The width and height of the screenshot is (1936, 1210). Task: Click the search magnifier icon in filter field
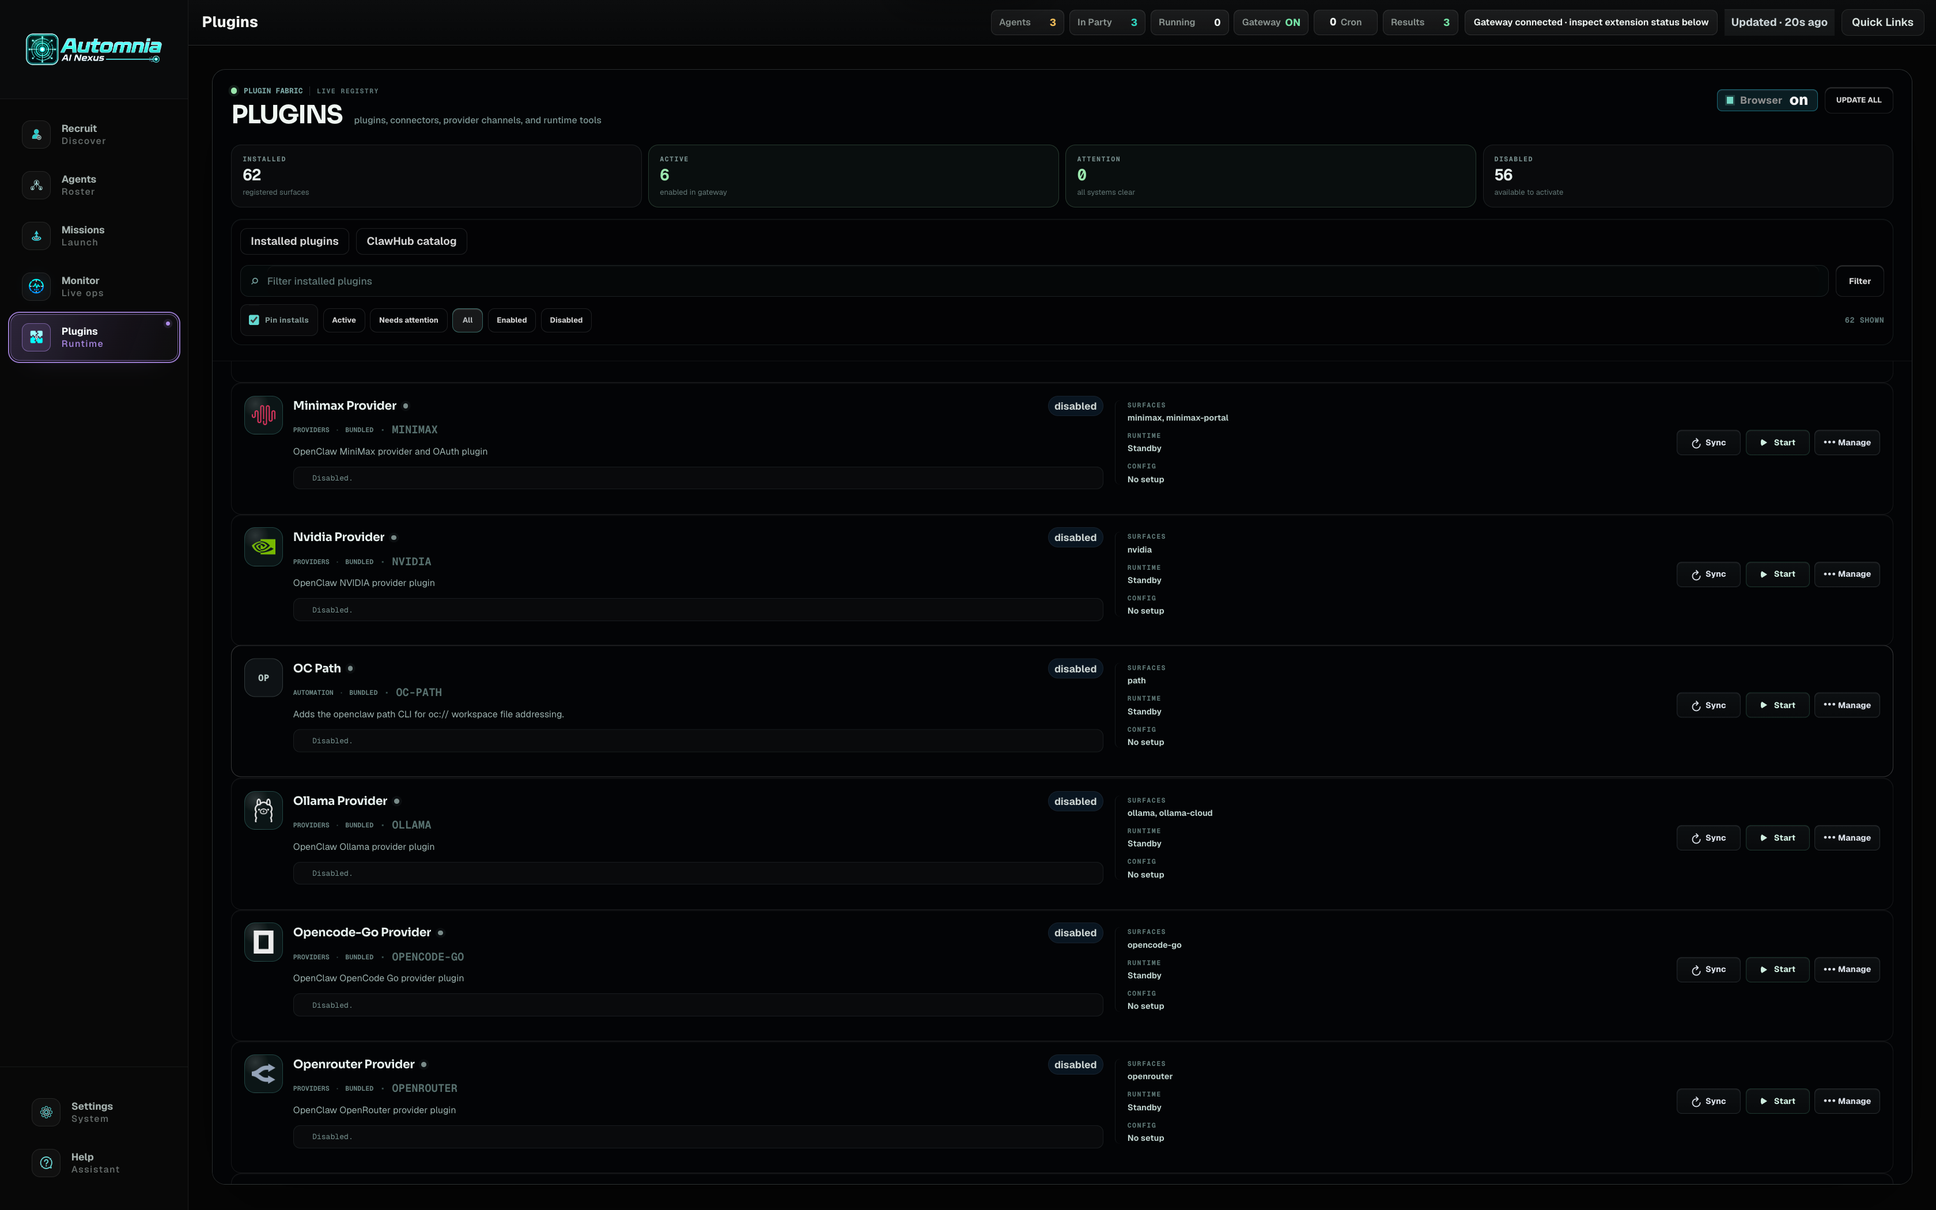[x=255, y=281]
